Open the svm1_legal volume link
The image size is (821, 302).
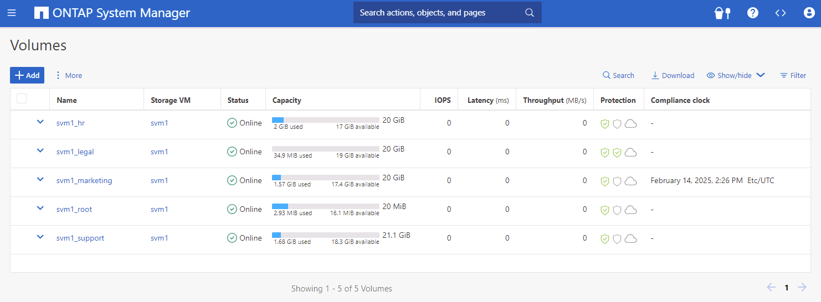pos(75,152)
